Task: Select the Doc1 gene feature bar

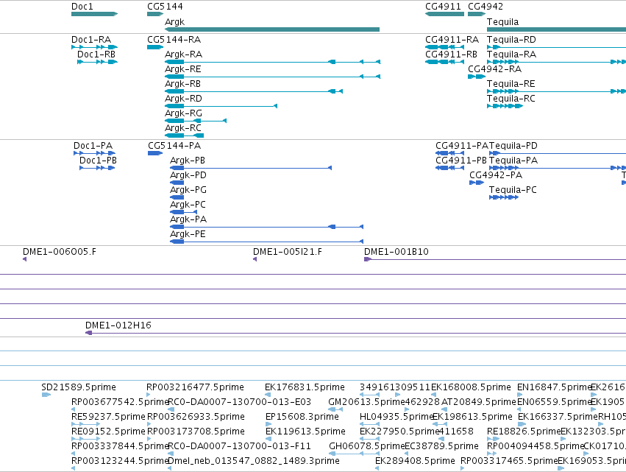Action: point(95,14)
